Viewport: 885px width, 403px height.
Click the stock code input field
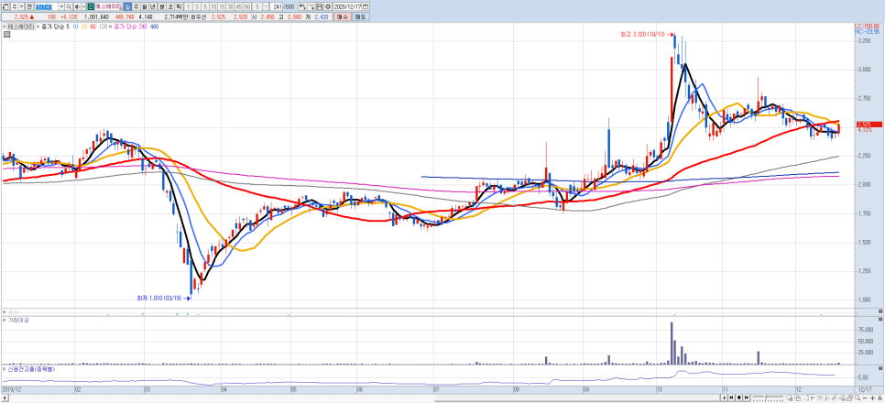click(x=47, y=6)
